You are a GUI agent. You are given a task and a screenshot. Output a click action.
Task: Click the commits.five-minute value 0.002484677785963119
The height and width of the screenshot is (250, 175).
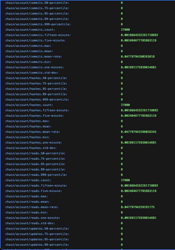(x=139, y=40)
